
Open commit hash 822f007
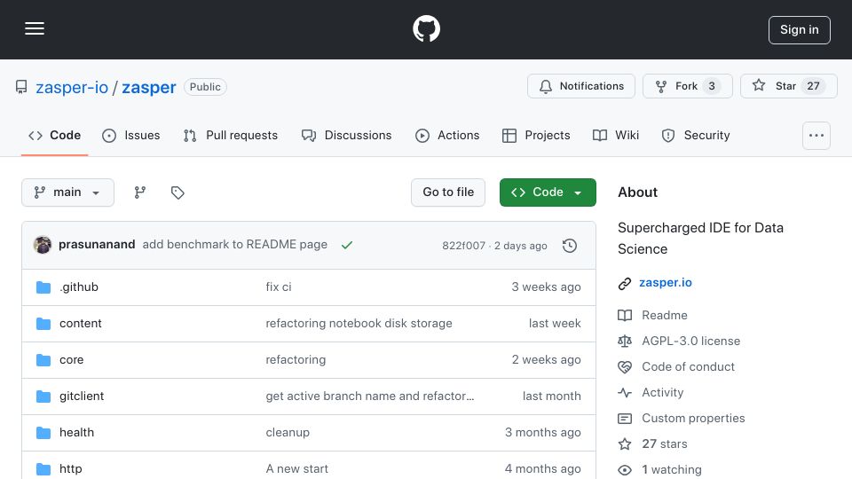point(463,246)
